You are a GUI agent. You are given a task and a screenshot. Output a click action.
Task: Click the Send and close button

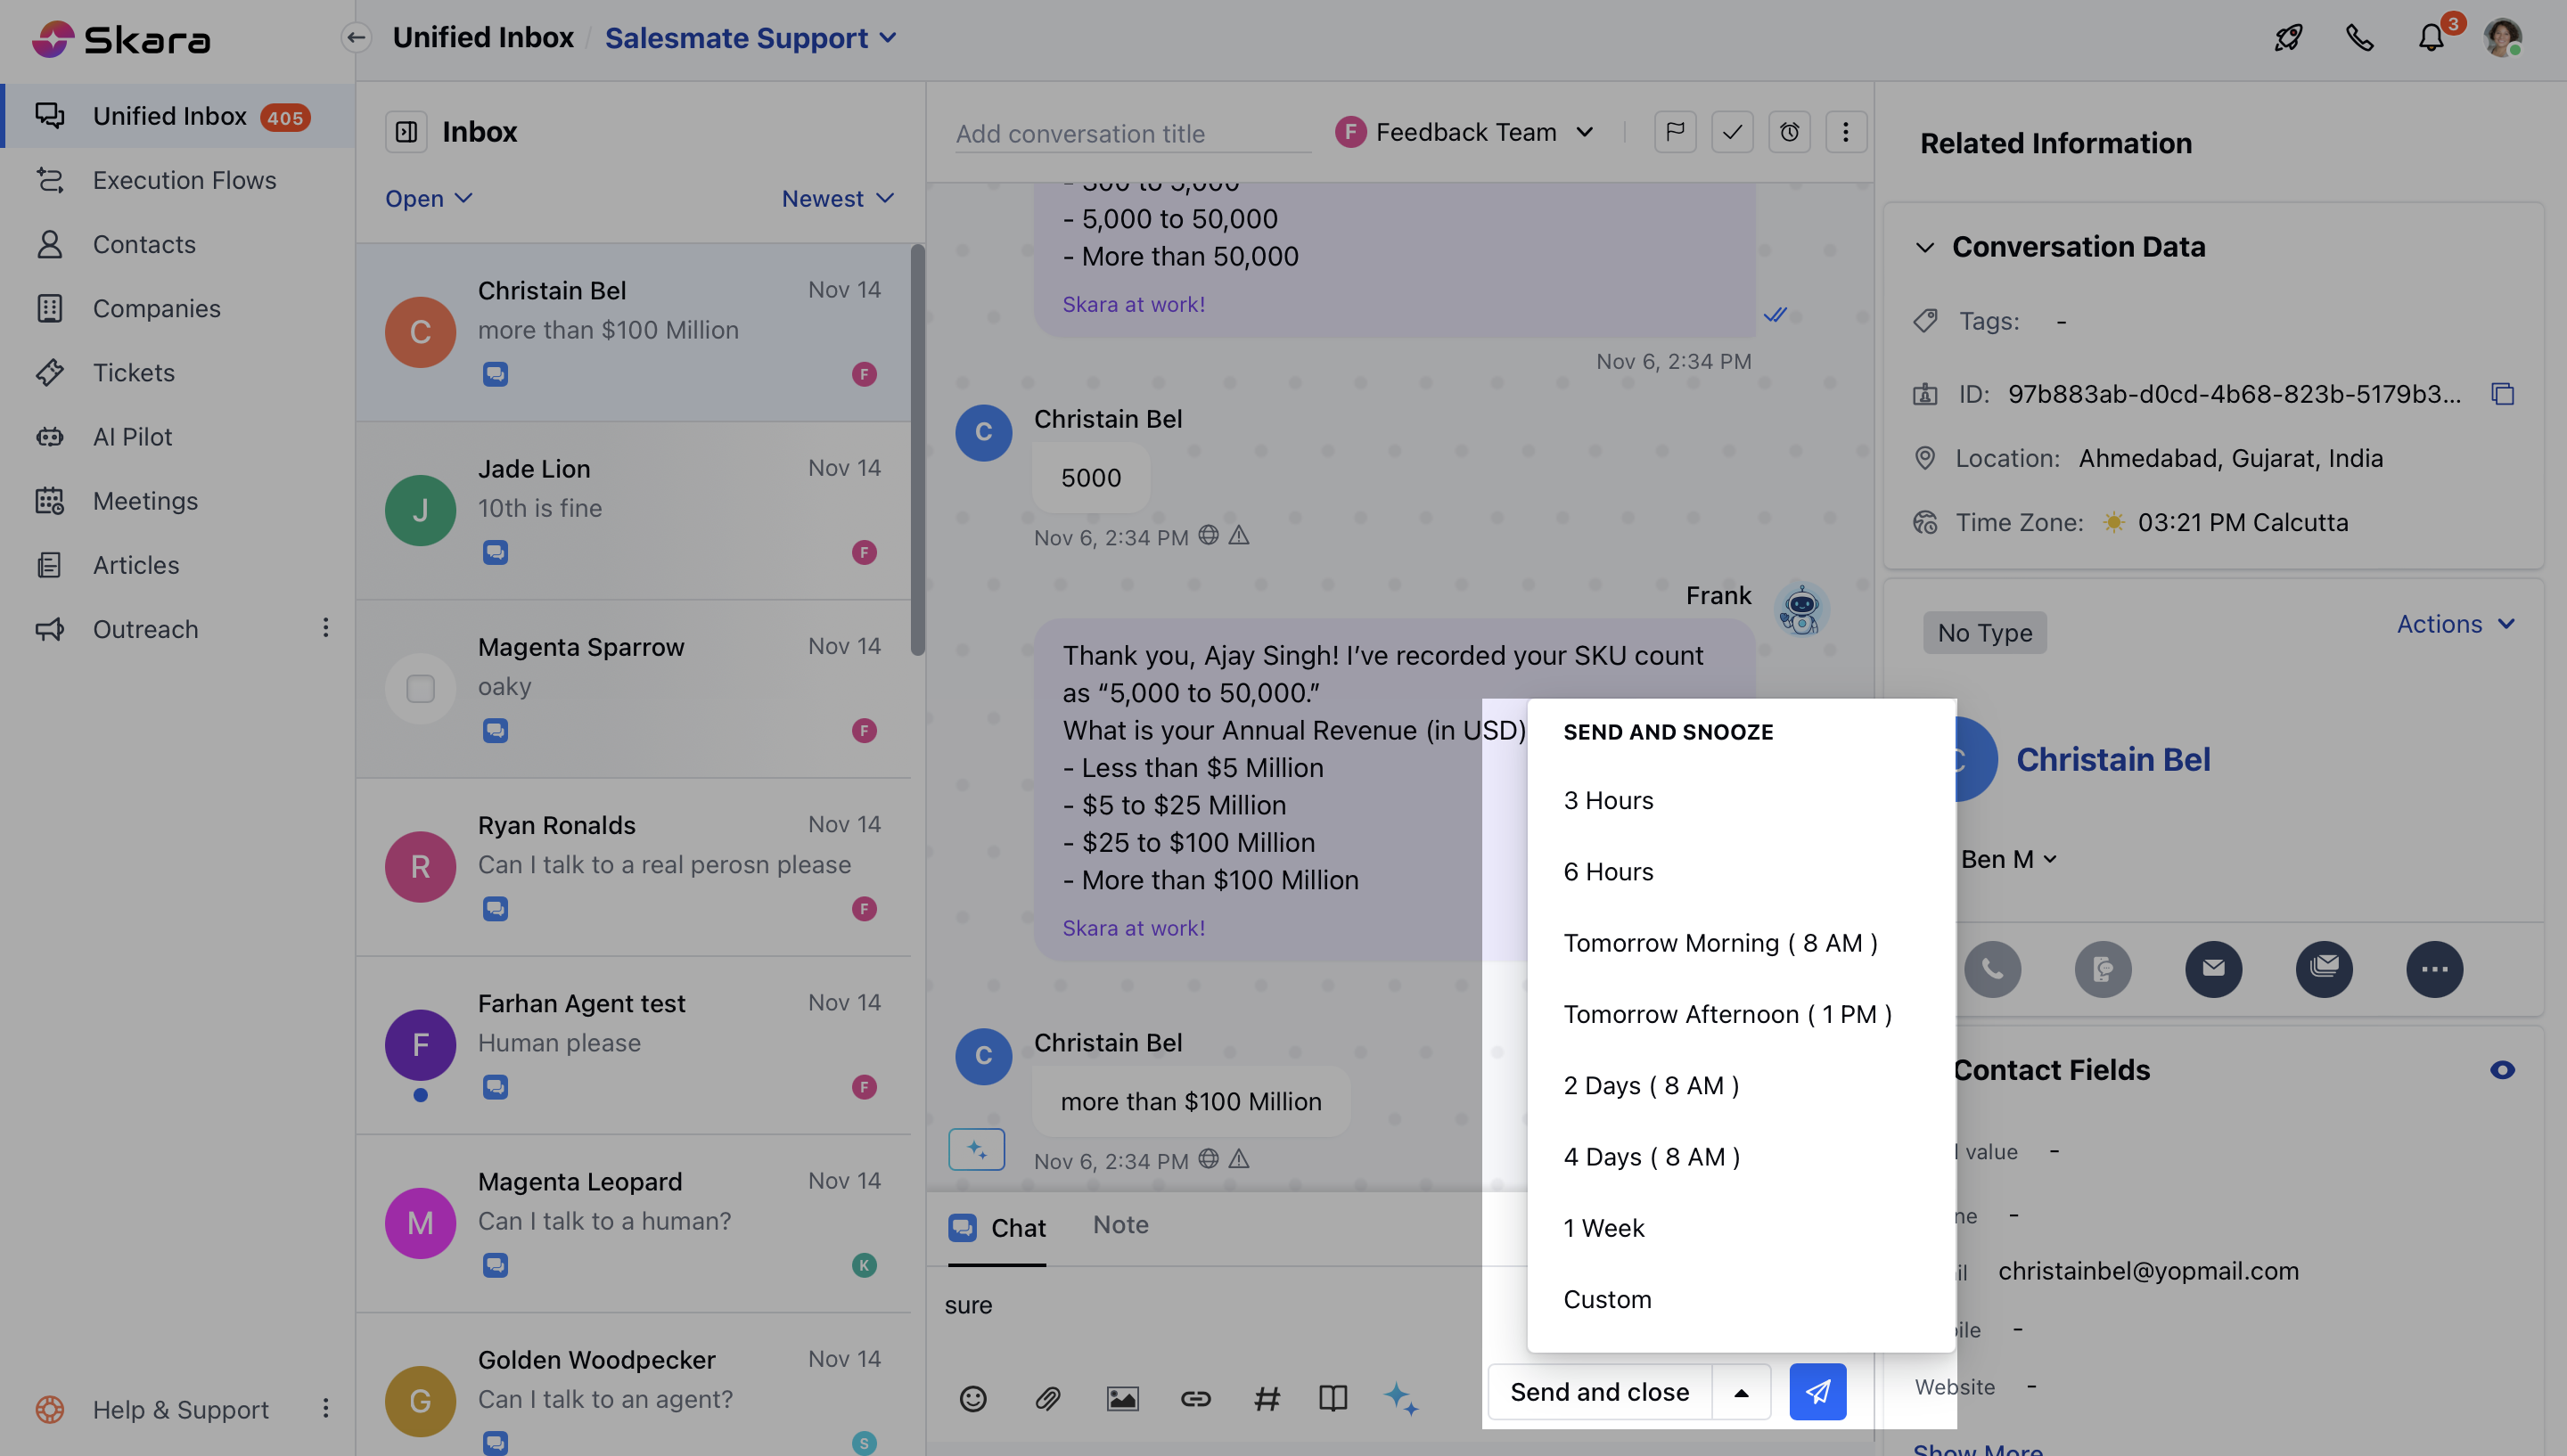tap(1599, 1391)
